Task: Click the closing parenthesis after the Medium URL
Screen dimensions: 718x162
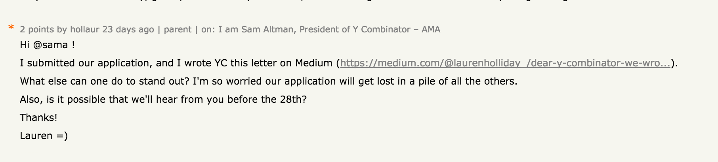Action: 673,63
